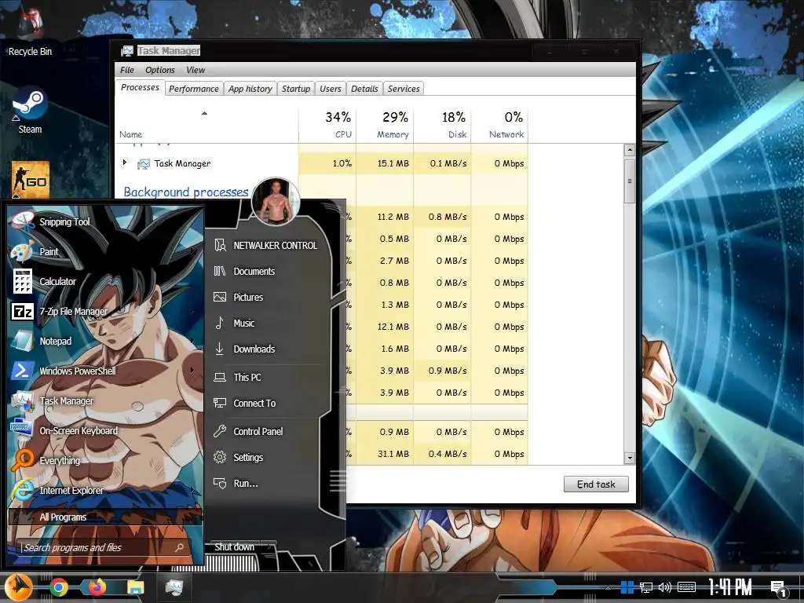This screenshot has width=804, height=603.
Task: Open Notepad from start menu
Action: [x=105, y=341]
